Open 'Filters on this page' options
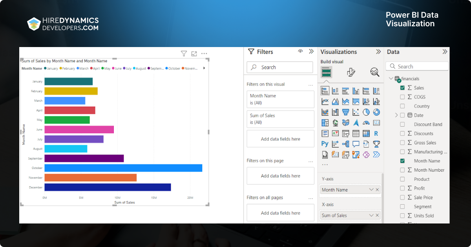Screen dimensions: 471x247 (x=311, y=161)
